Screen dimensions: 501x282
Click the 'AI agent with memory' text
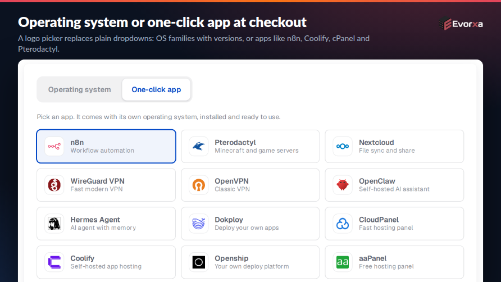point(103,228)
